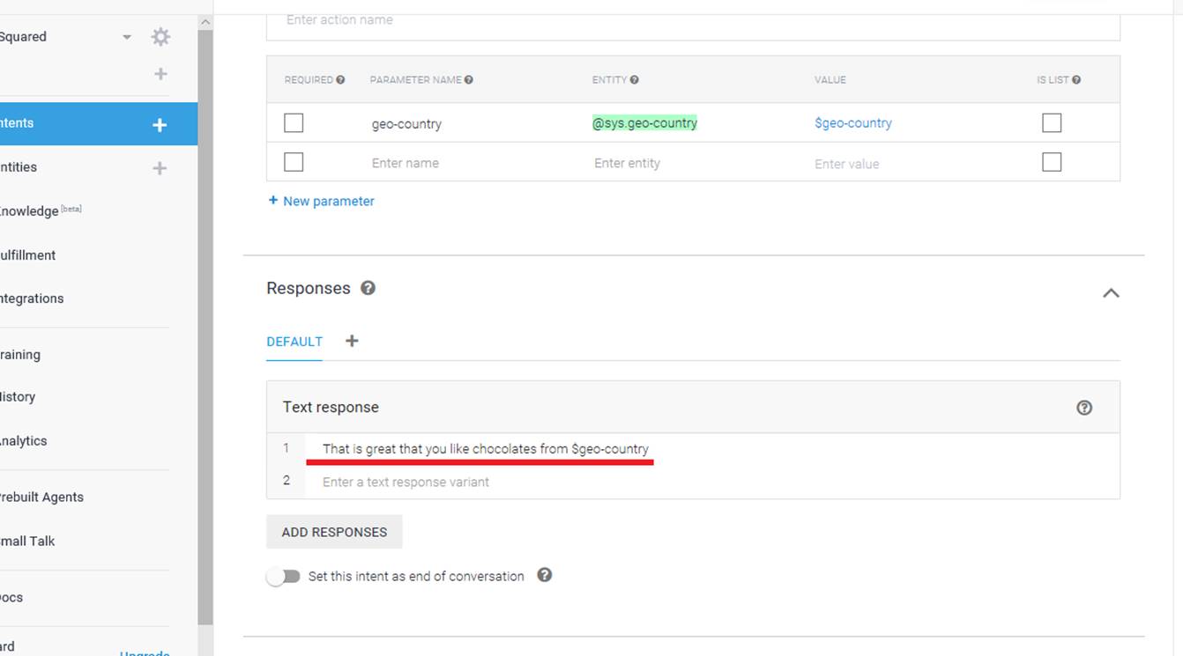This screenshot has height=656, width=1183.
Task: Click the @sys.geo-country entity field
Action: click(x=644, y=123)
